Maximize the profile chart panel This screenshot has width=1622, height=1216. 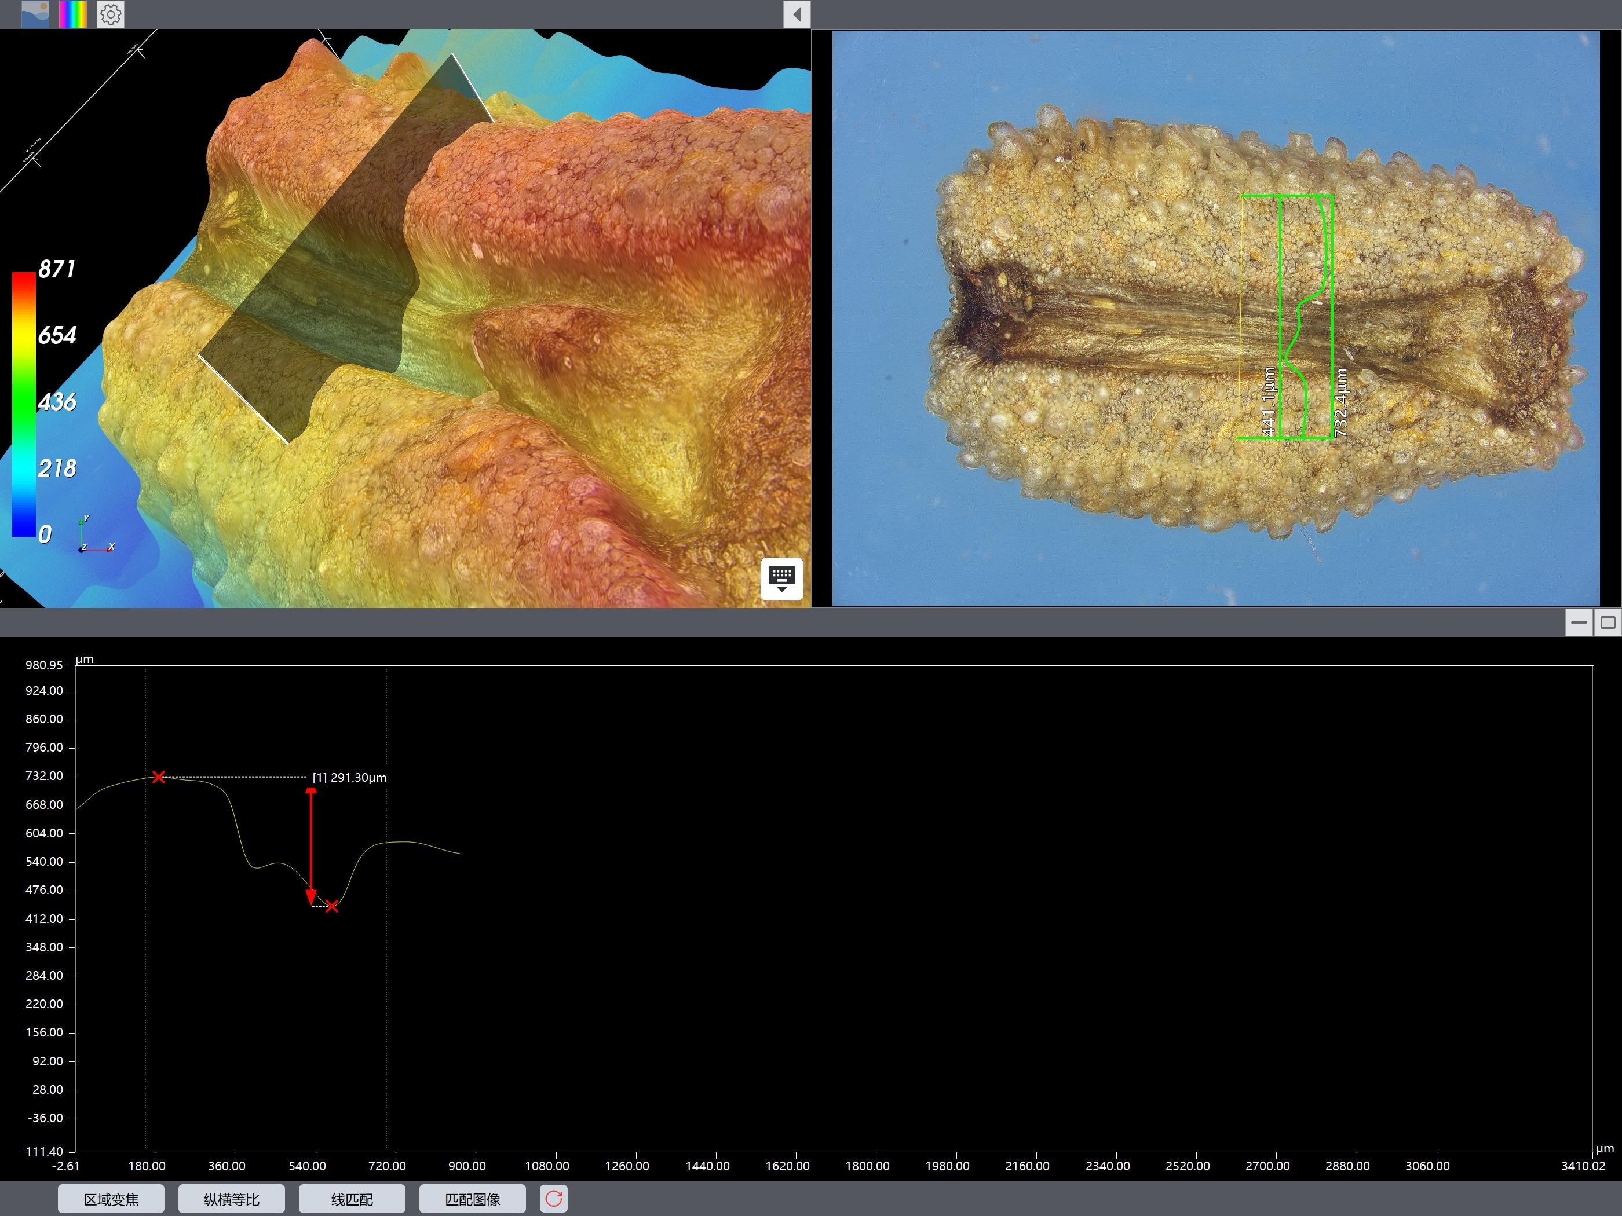coord(1608,622)
